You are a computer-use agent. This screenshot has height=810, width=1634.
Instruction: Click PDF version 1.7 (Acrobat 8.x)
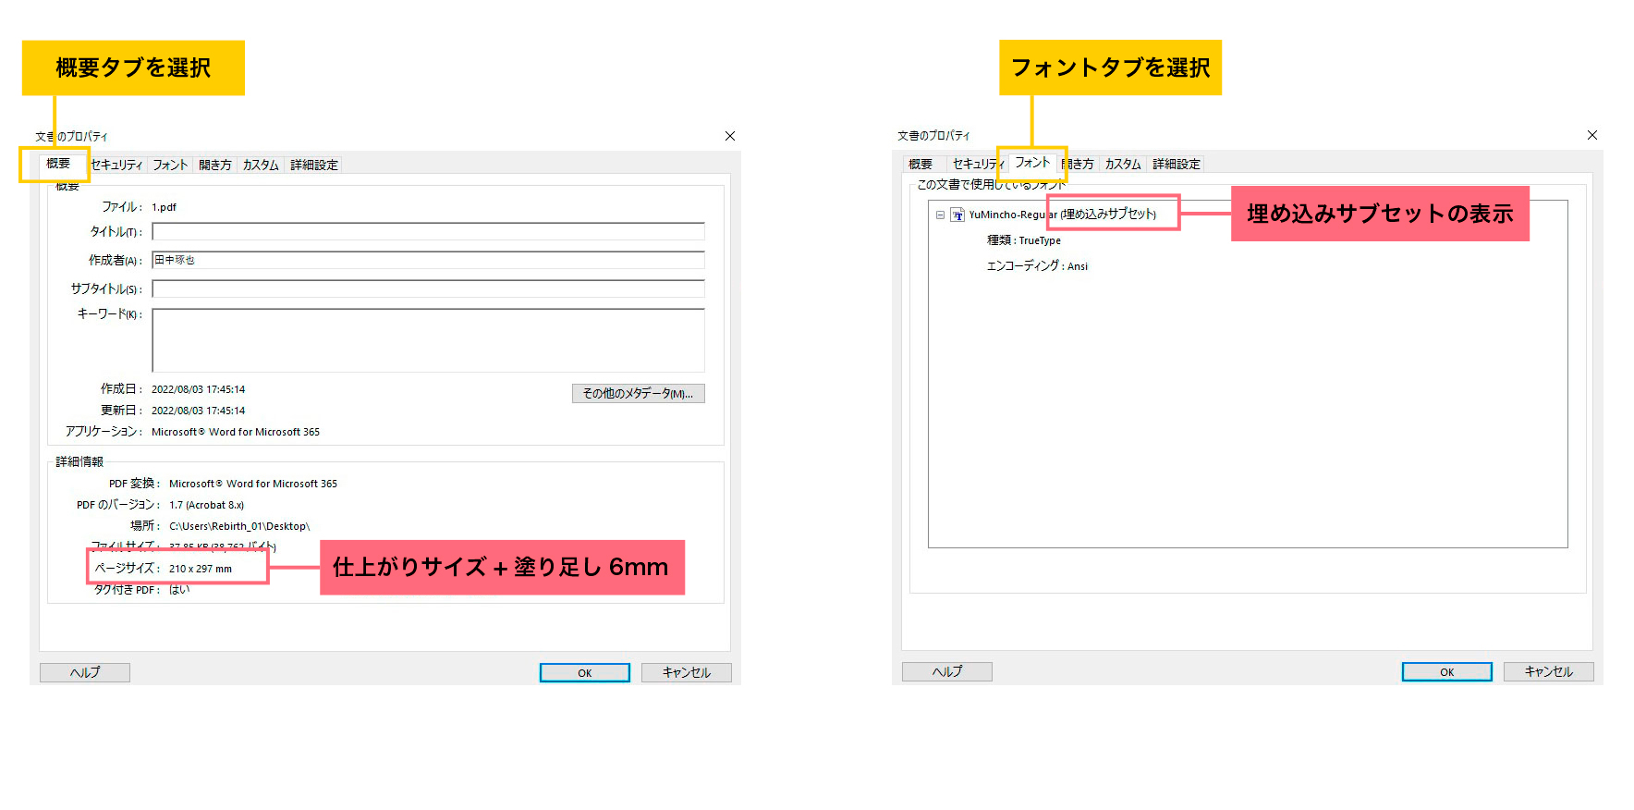point(206,505)
